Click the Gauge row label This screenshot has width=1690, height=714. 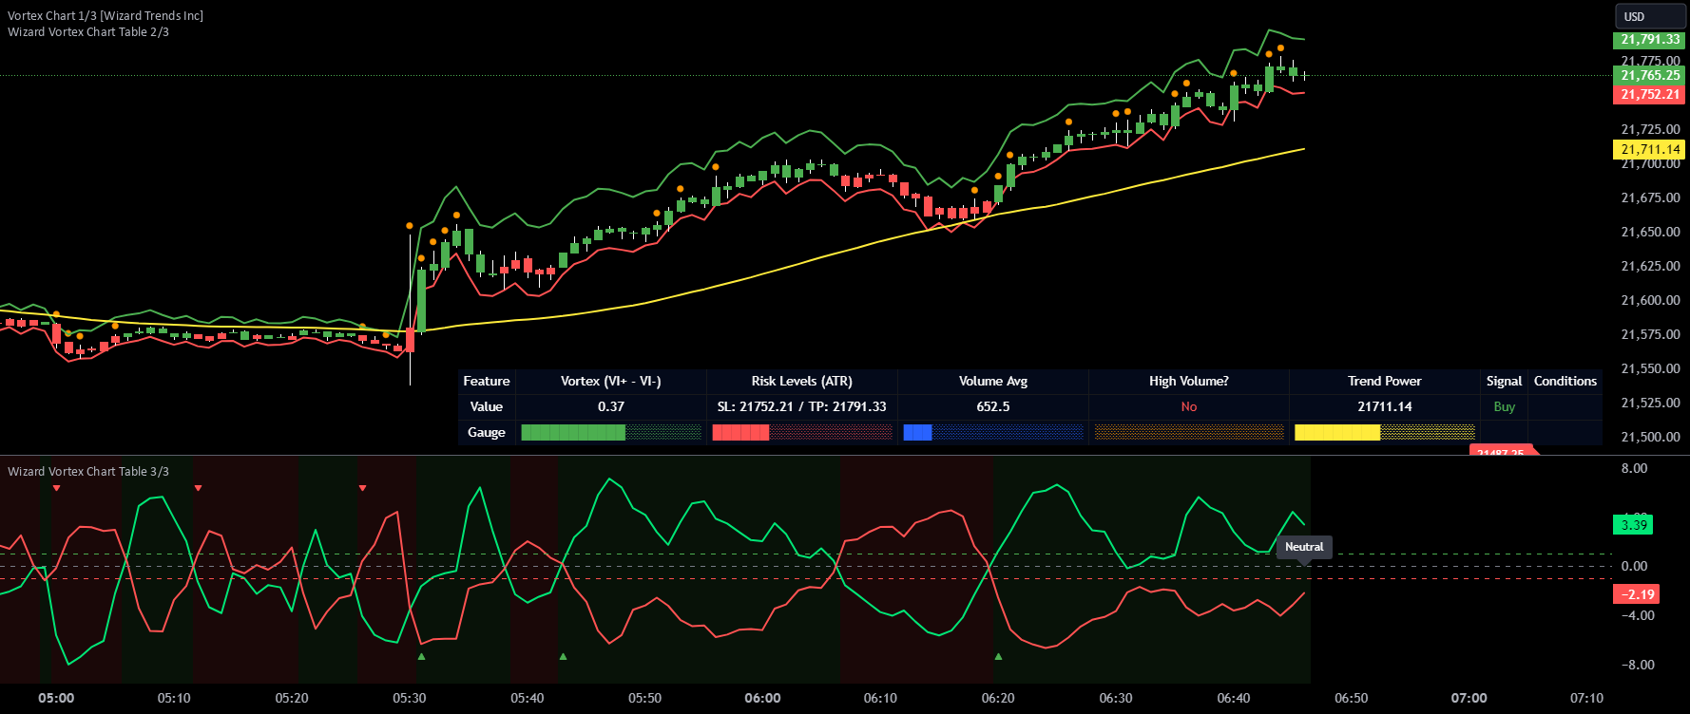pyautogui.click(x=487, y=432)
